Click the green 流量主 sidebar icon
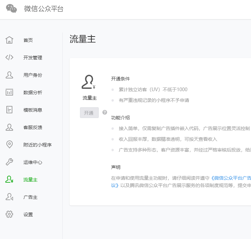The width and height of the screenshot is (251, 239). pos(9,179)
